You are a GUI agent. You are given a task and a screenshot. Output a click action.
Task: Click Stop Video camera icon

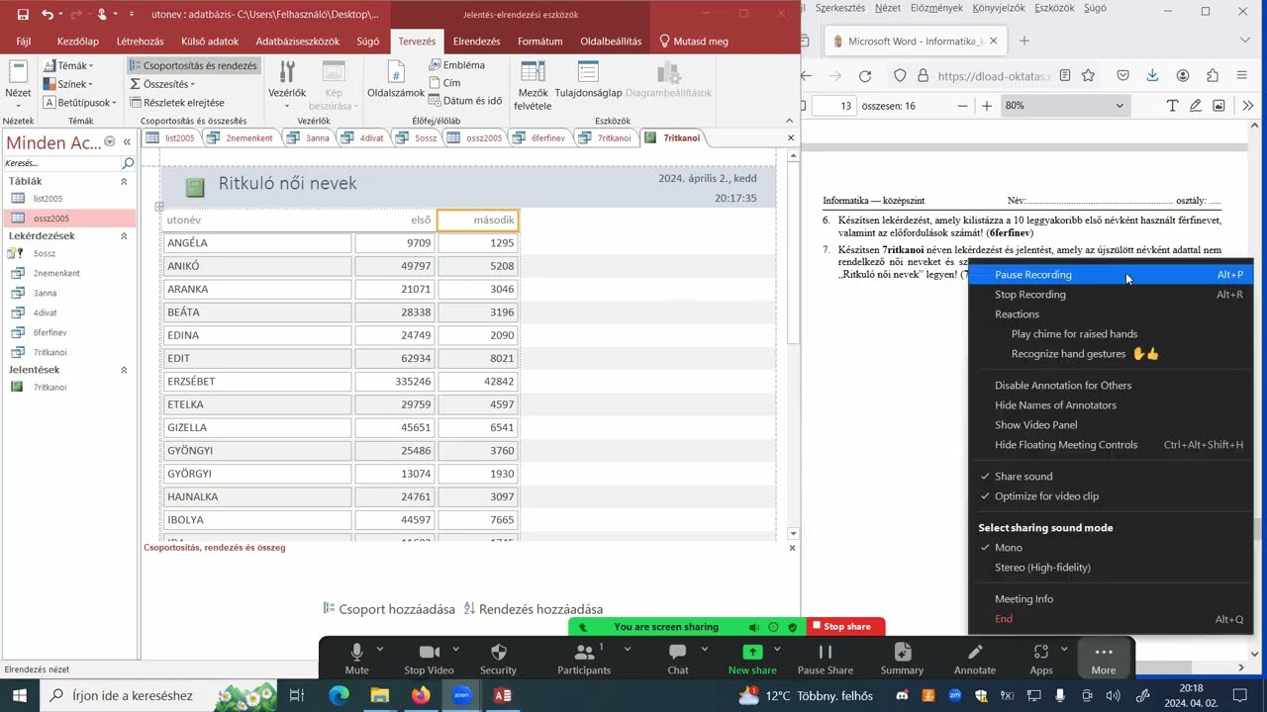429,653
